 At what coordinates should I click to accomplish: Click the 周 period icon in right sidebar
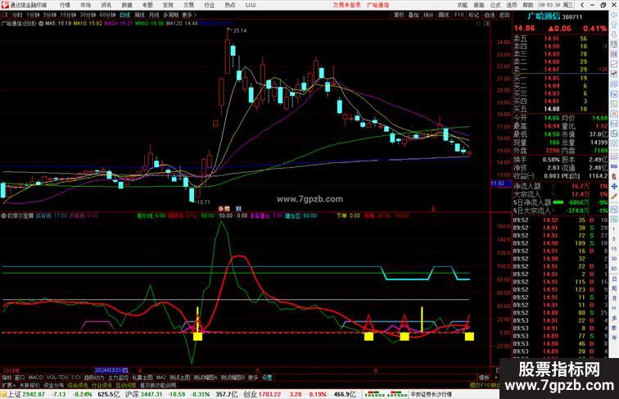pyautogui.click(x=614, y=288)
